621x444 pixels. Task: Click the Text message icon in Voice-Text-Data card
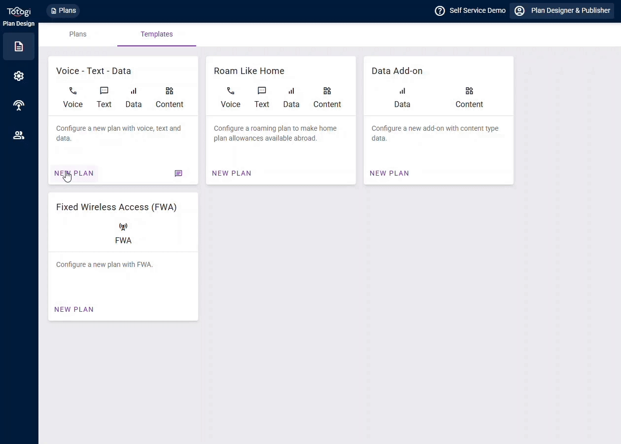tap(104, 91)
